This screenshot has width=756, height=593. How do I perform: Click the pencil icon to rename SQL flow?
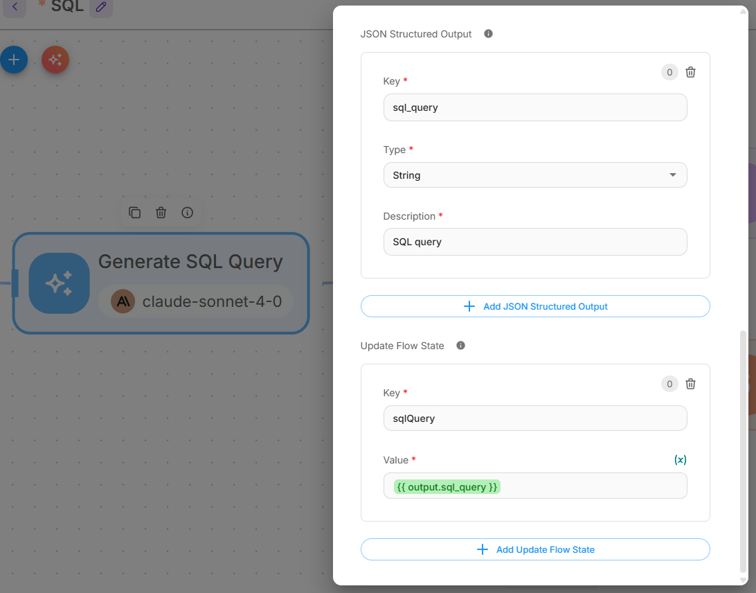[101, 8]
